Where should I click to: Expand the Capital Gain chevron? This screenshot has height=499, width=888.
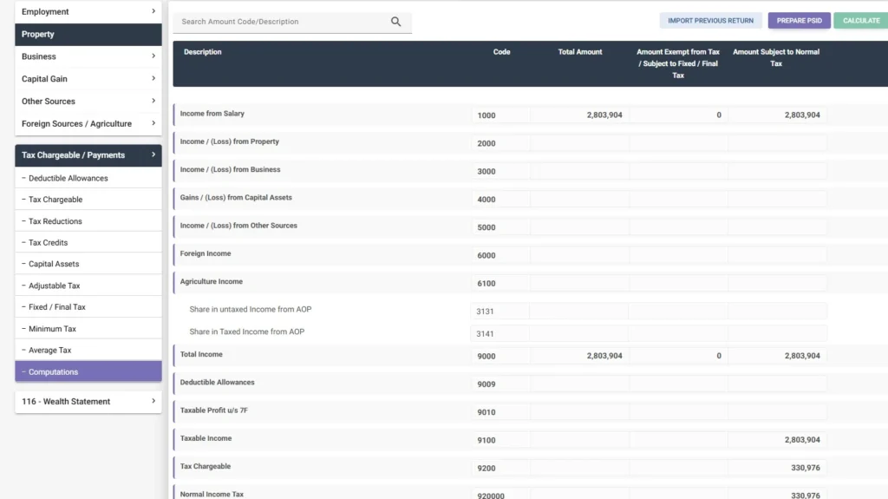[x=153, y=78]
